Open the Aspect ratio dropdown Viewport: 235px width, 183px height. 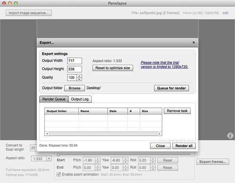[49, 159]
